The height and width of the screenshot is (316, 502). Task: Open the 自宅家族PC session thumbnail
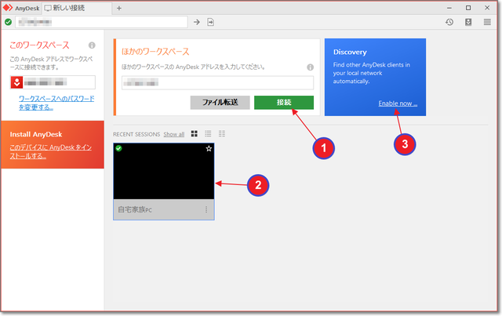click(x=163, y=173)
